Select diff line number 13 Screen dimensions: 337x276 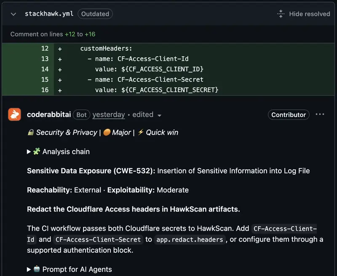point(45,59)
